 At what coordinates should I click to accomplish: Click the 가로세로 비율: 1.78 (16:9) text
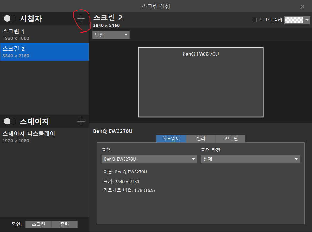(129, 190)
